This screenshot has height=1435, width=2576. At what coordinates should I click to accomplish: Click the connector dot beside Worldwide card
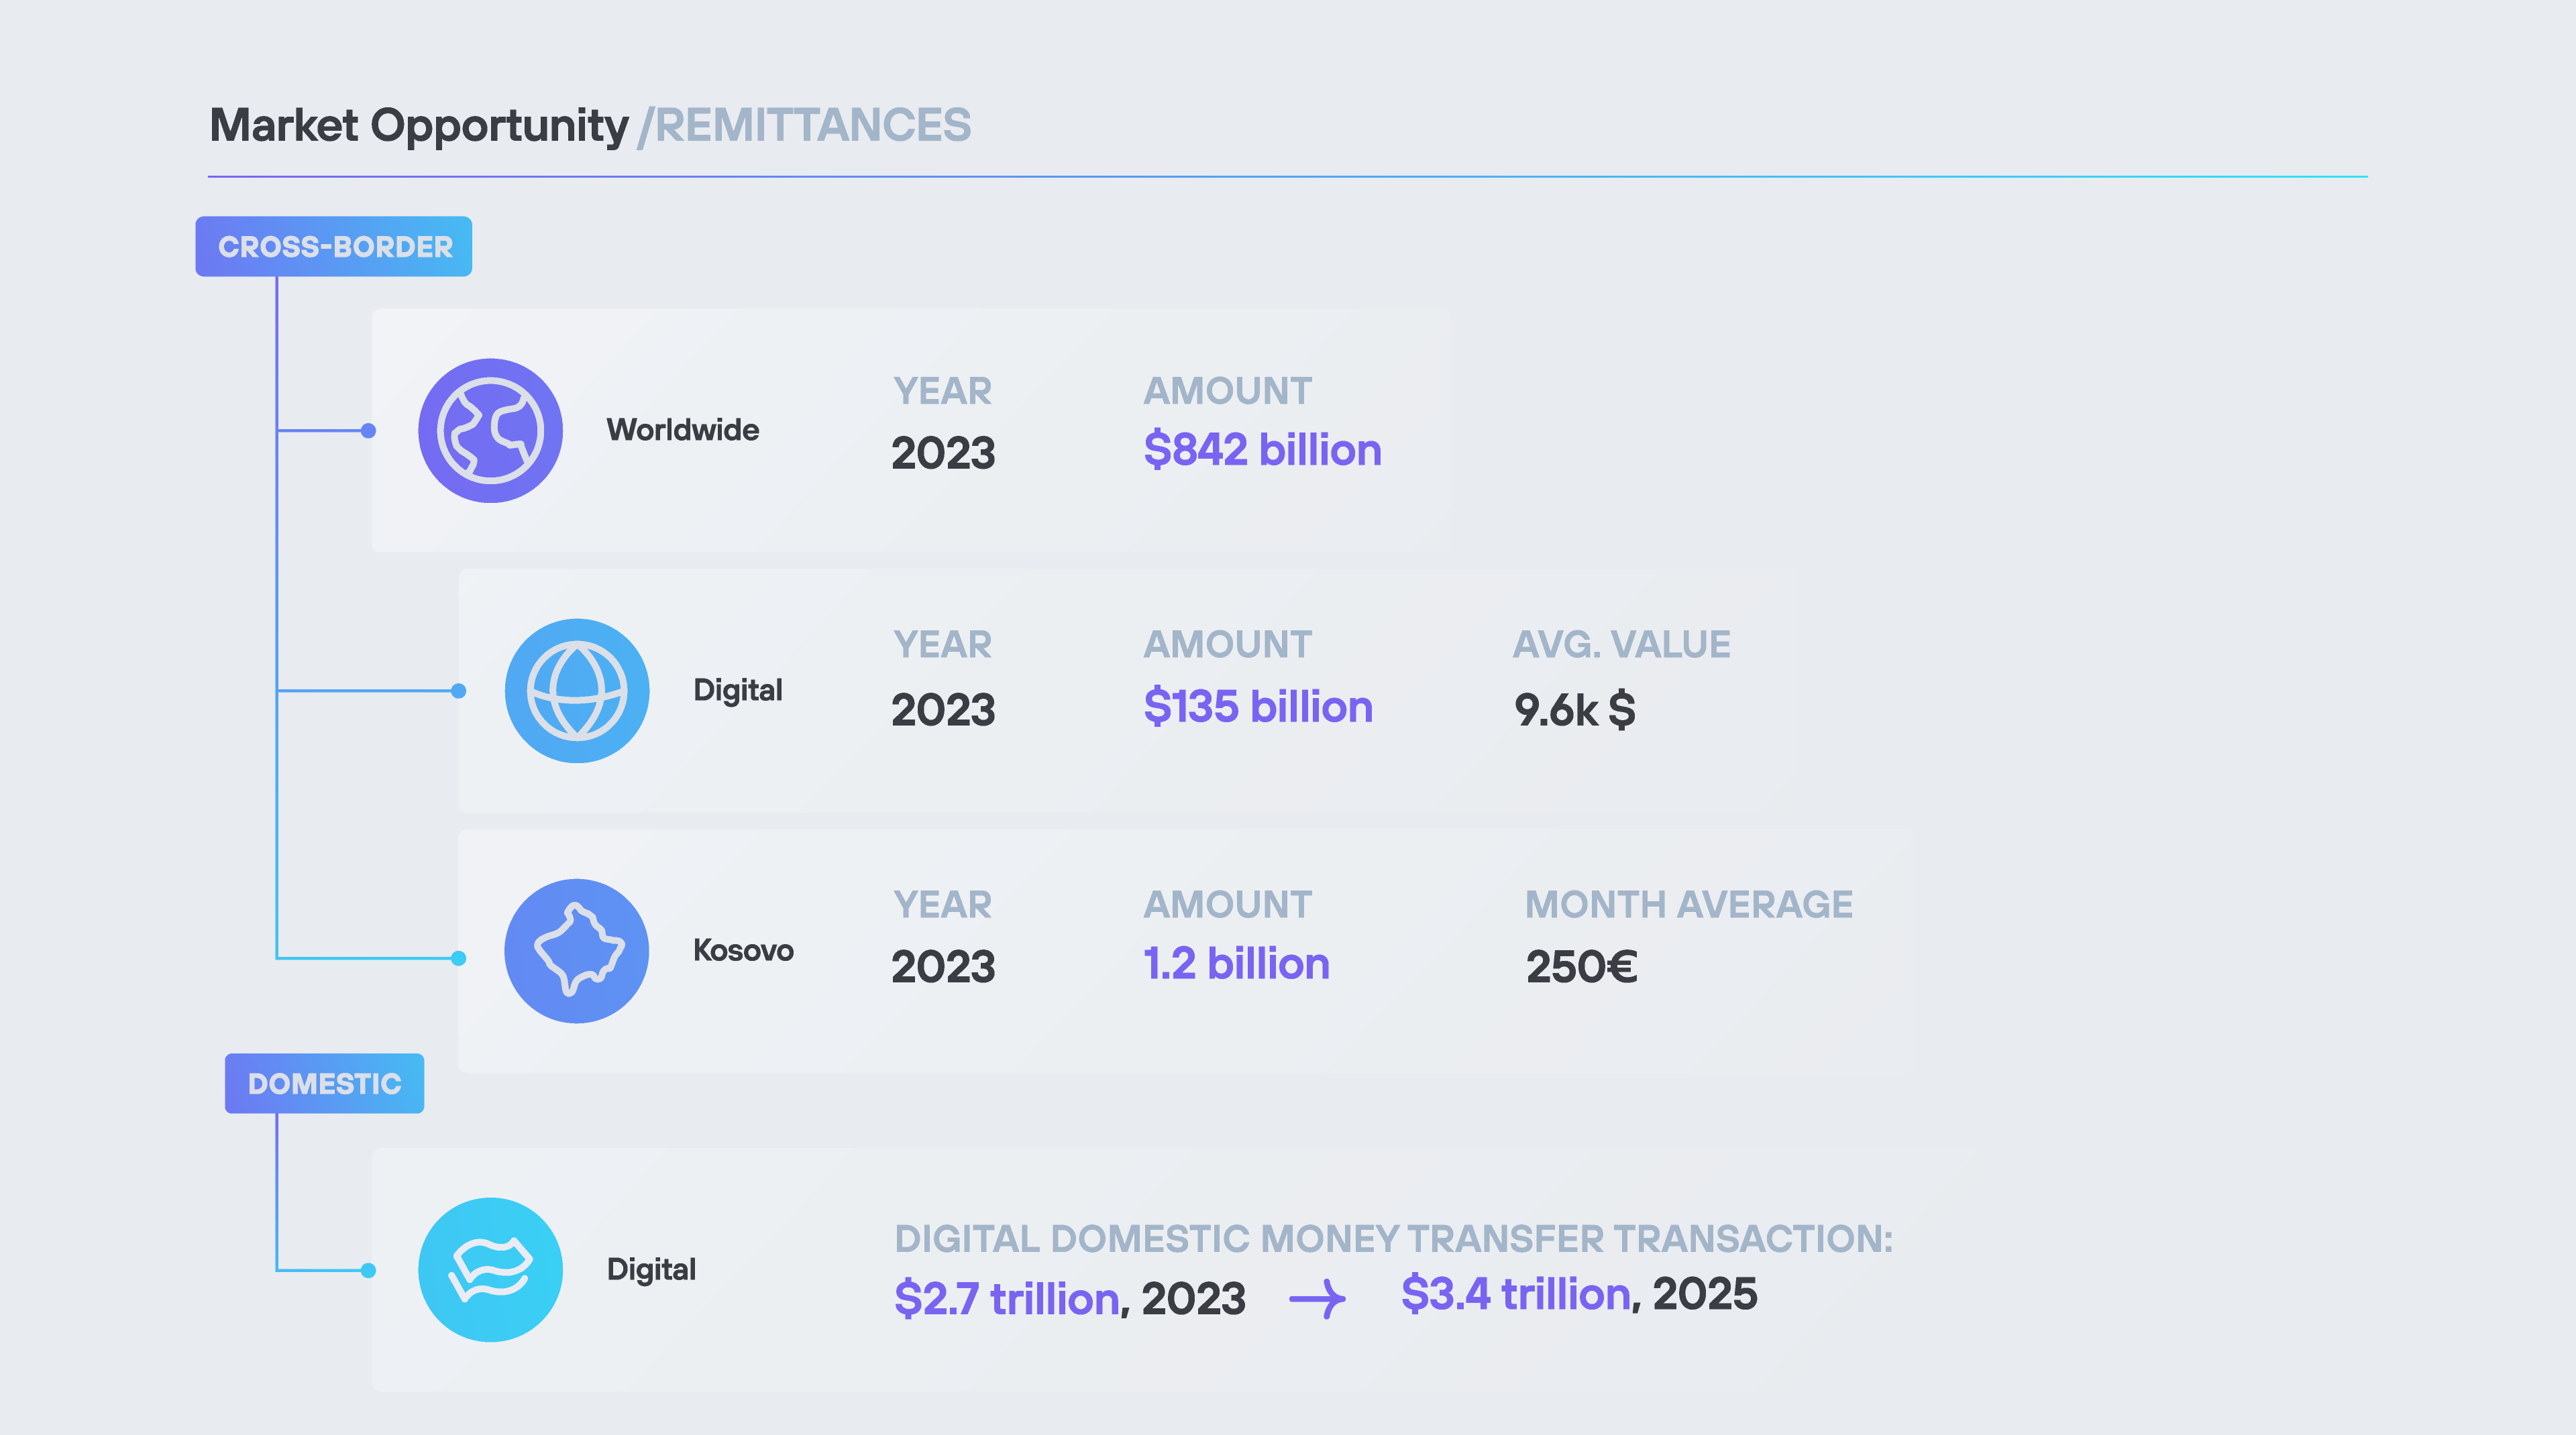368,431
